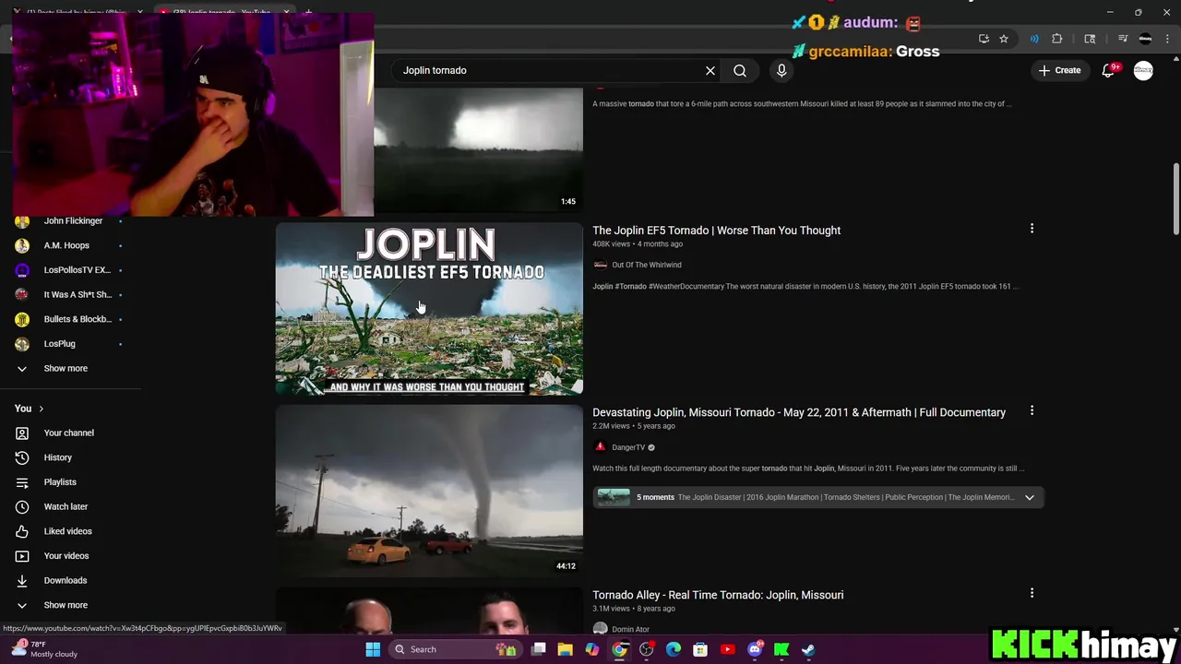Image resolution: width=1181 pixels, height=664 pixels.
Task: Open the Windows Start menu
Action: [373, 649]
